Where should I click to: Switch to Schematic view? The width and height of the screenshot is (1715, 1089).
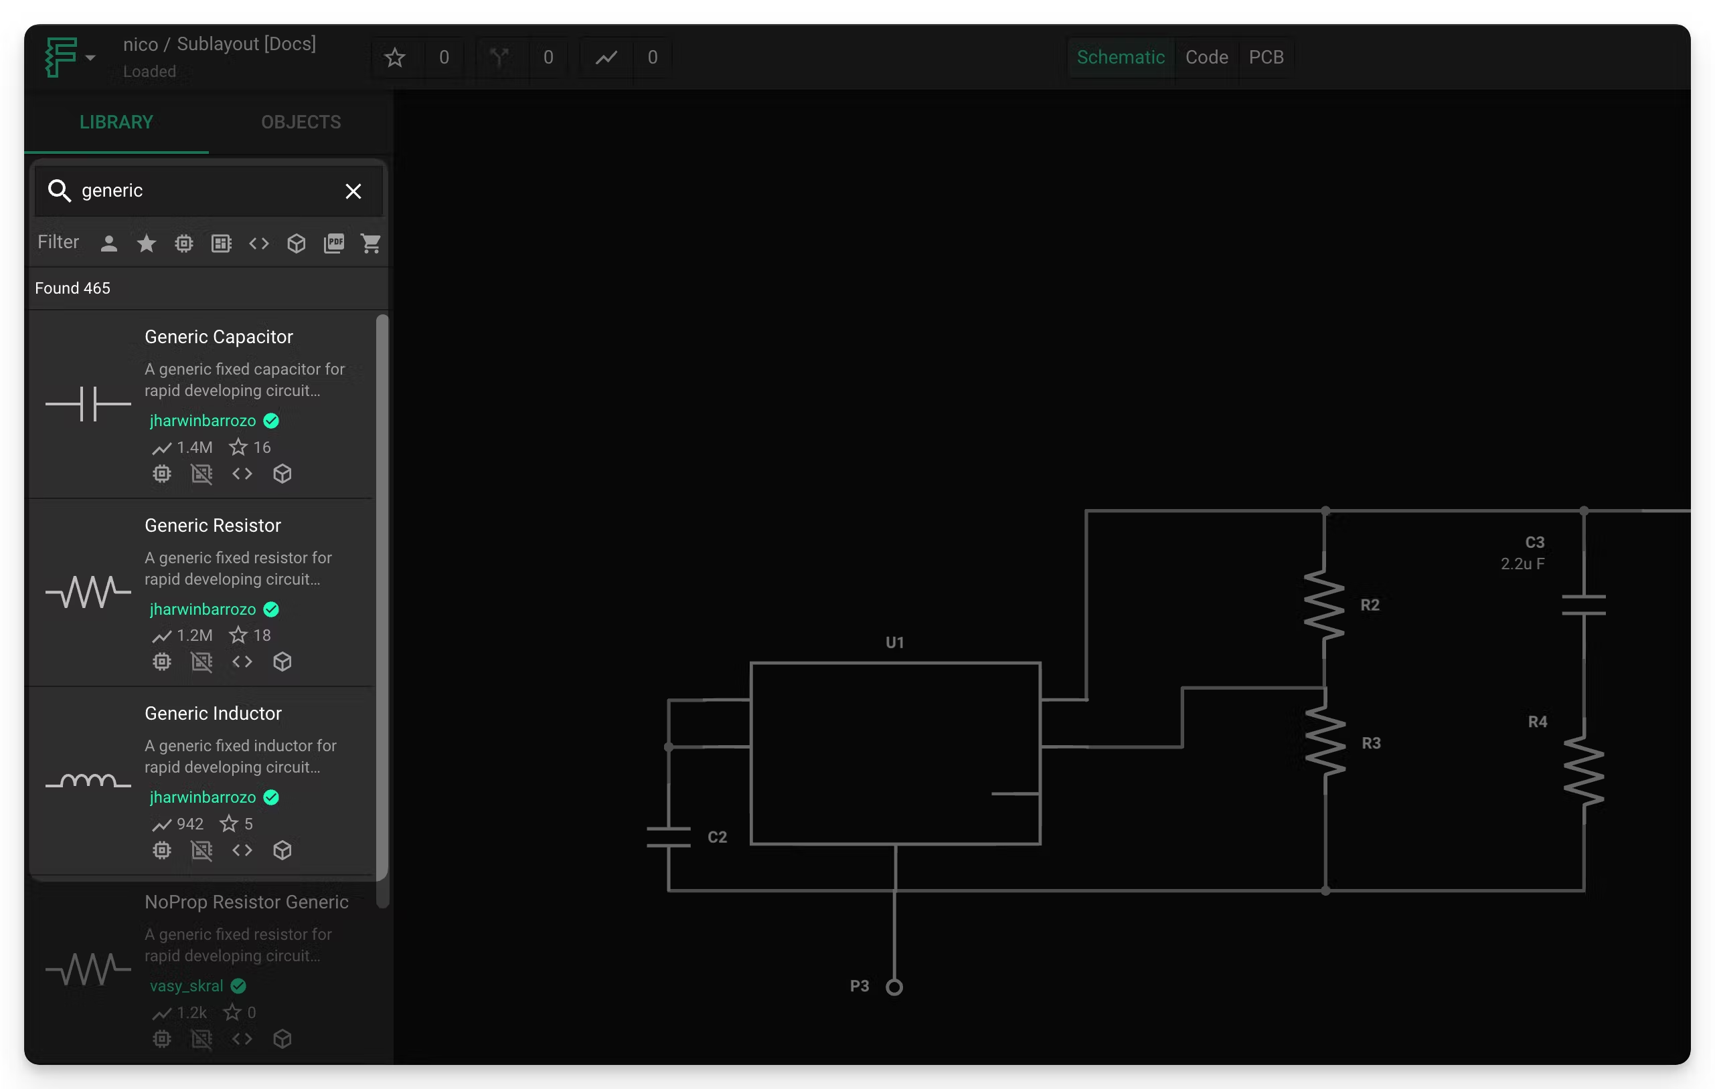click(1121, 57)
